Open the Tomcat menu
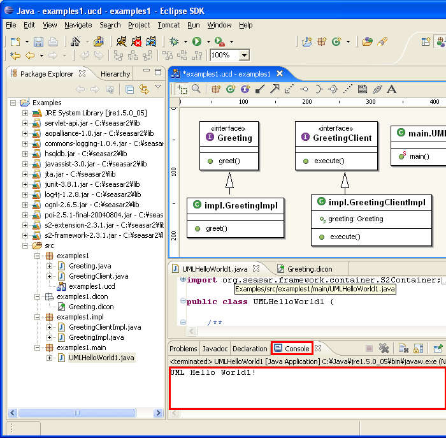Image resolution: width=446 pixels, height=438 pixels. (168, 25)
